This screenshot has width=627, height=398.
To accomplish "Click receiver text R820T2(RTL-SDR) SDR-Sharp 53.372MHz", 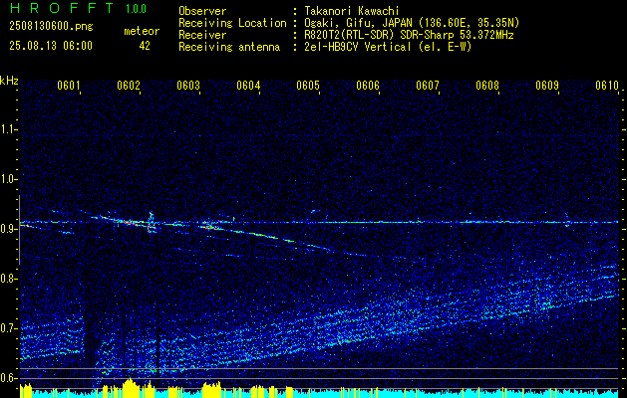I will pos(409,35).
